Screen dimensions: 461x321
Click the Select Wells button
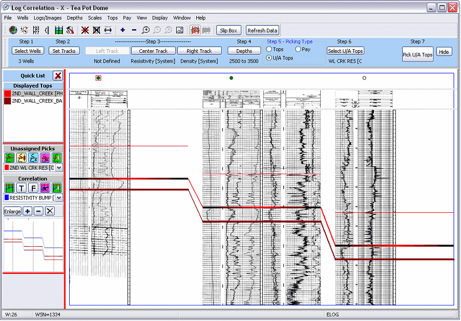point(28,51)
